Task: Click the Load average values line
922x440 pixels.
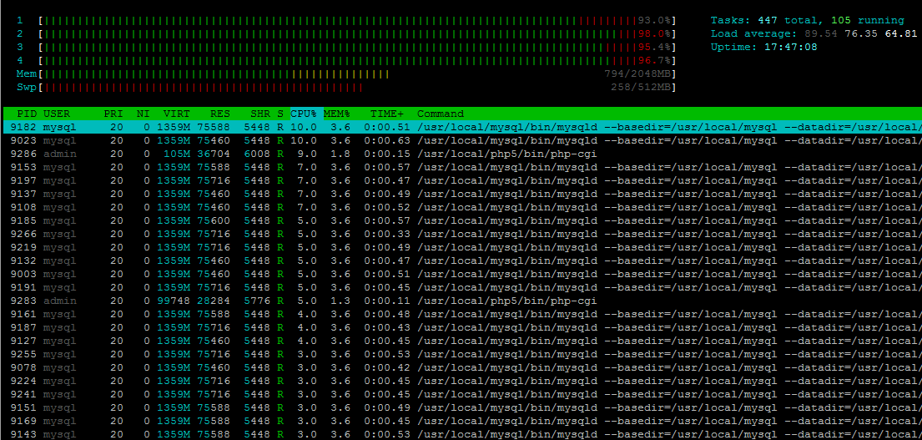Action: (814, 34)
